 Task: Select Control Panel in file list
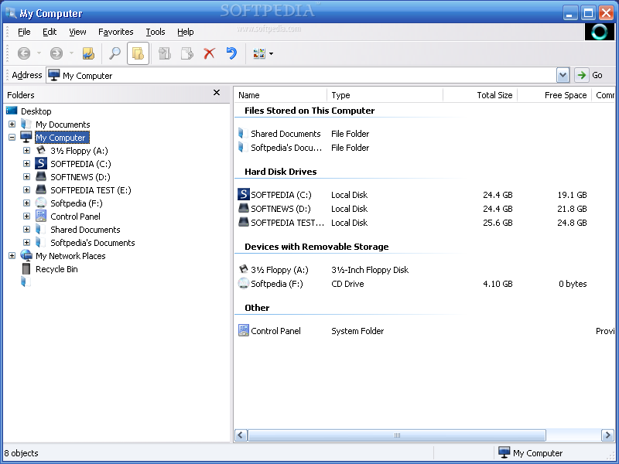[x=275, y=331]
